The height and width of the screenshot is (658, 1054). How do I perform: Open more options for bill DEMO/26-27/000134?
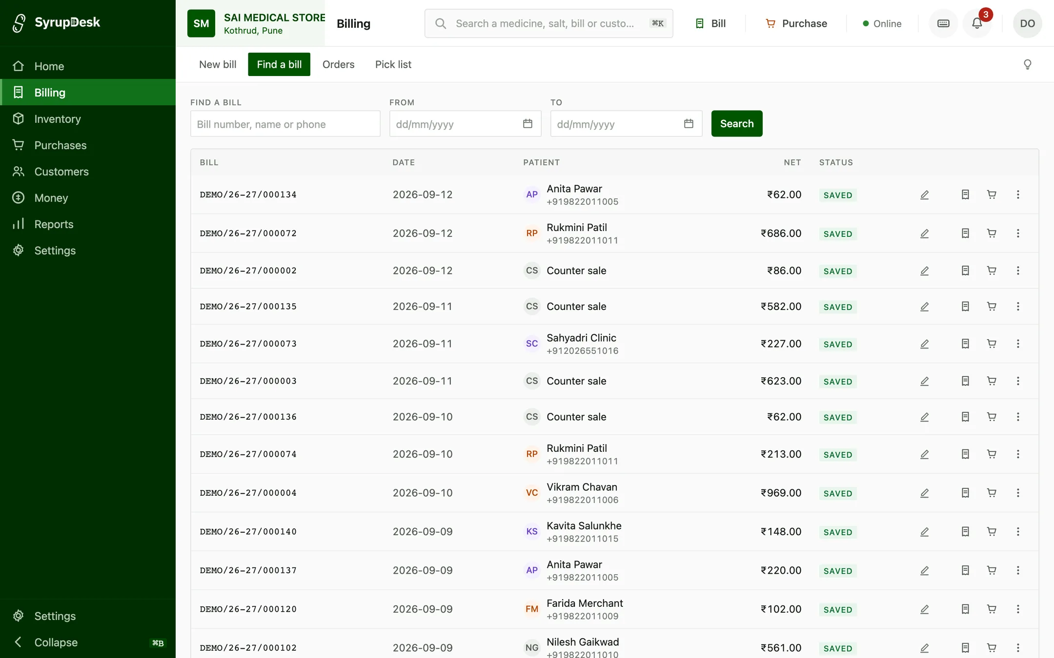pos(1018,195)
